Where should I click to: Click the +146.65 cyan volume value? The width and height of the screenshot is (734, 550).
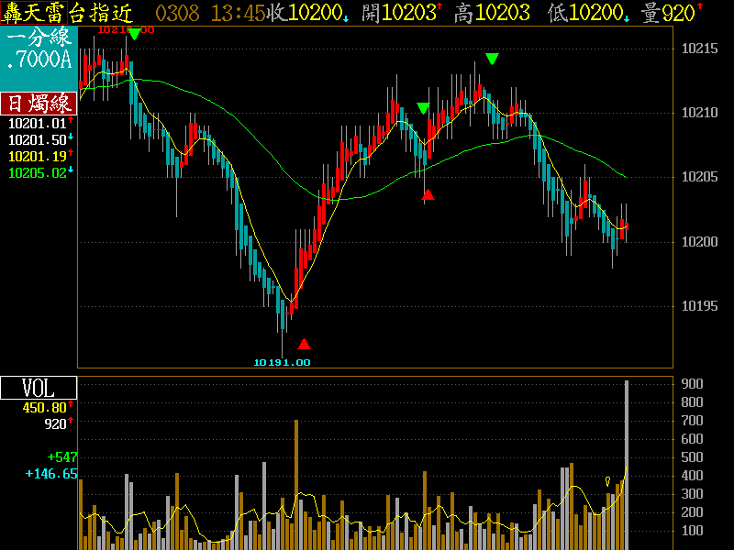pos(51,474)
